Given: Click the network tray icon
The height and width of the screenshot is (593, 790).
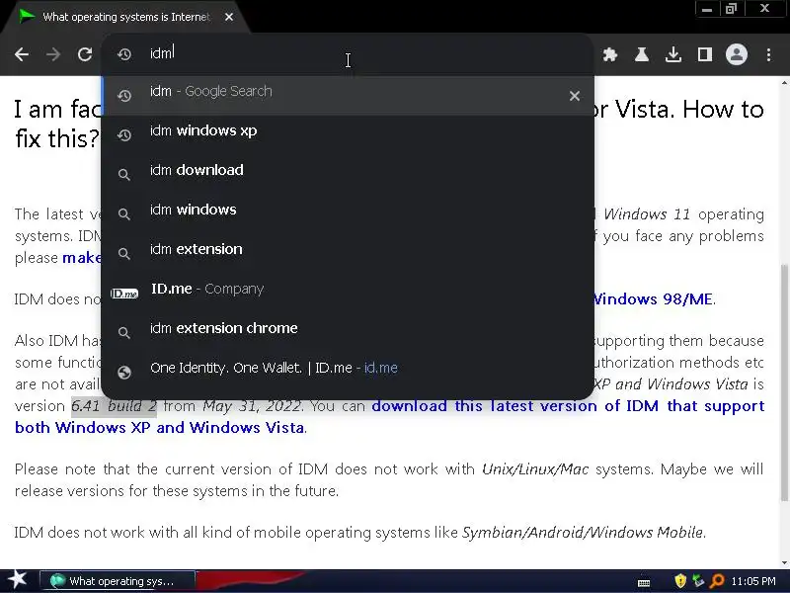Looking at the screenshot, I should (x=698, y=581).
